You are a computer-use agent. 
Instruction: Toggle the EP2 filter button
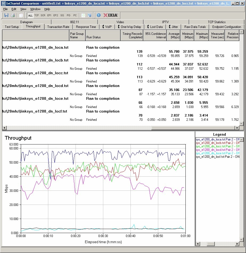[56, 15]
